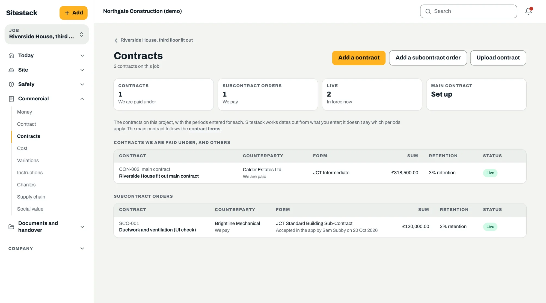This screenshot has width=546, height=303.
Task: Click the £120,000.00 sum value
Action: [416, 227]
